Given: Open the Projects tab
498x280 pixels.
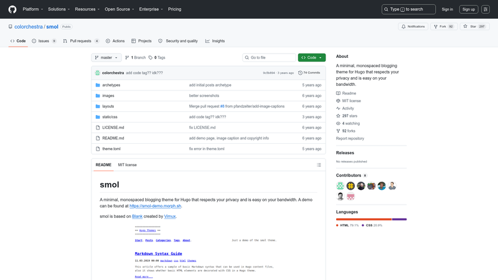Looking at the screenshot, I should tap(141, 41).
